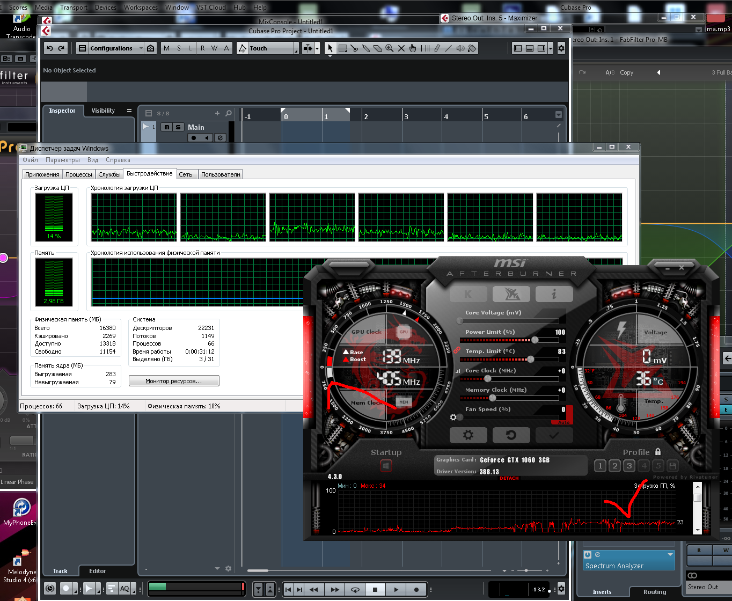
Task: Pick the Range Selection tool
Action: (x=342, y=48)
